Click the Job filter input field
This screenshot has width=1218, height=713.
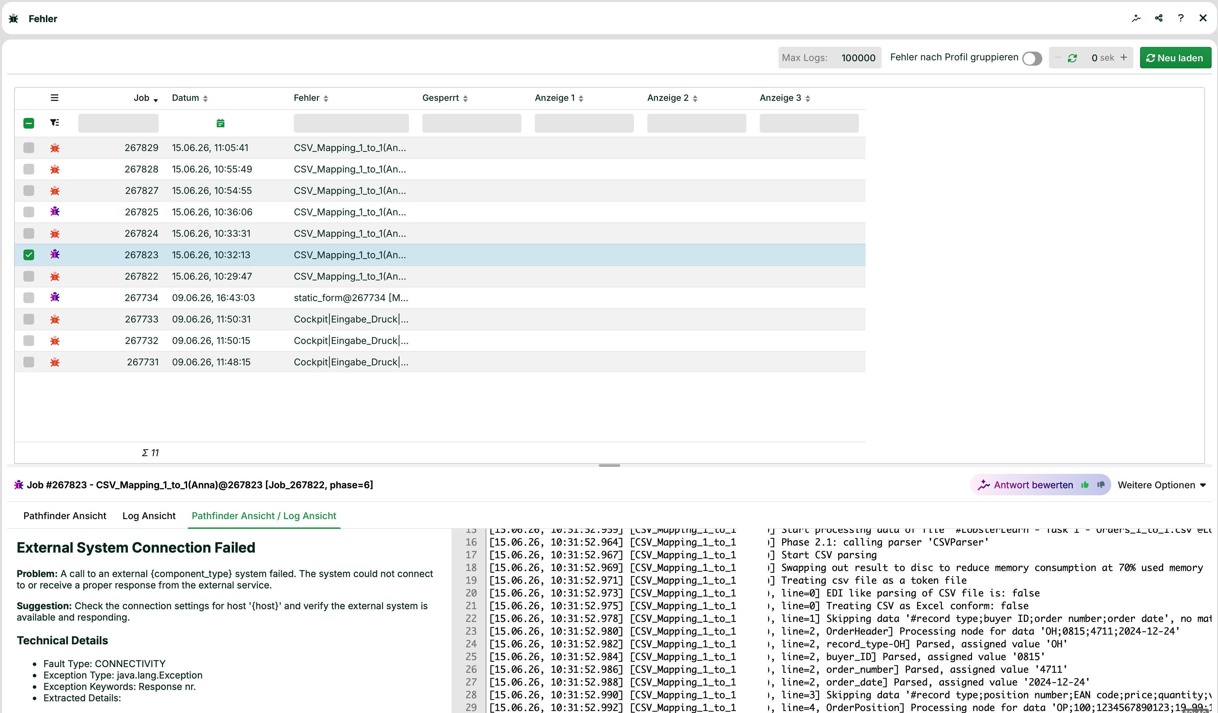point(118,123)
